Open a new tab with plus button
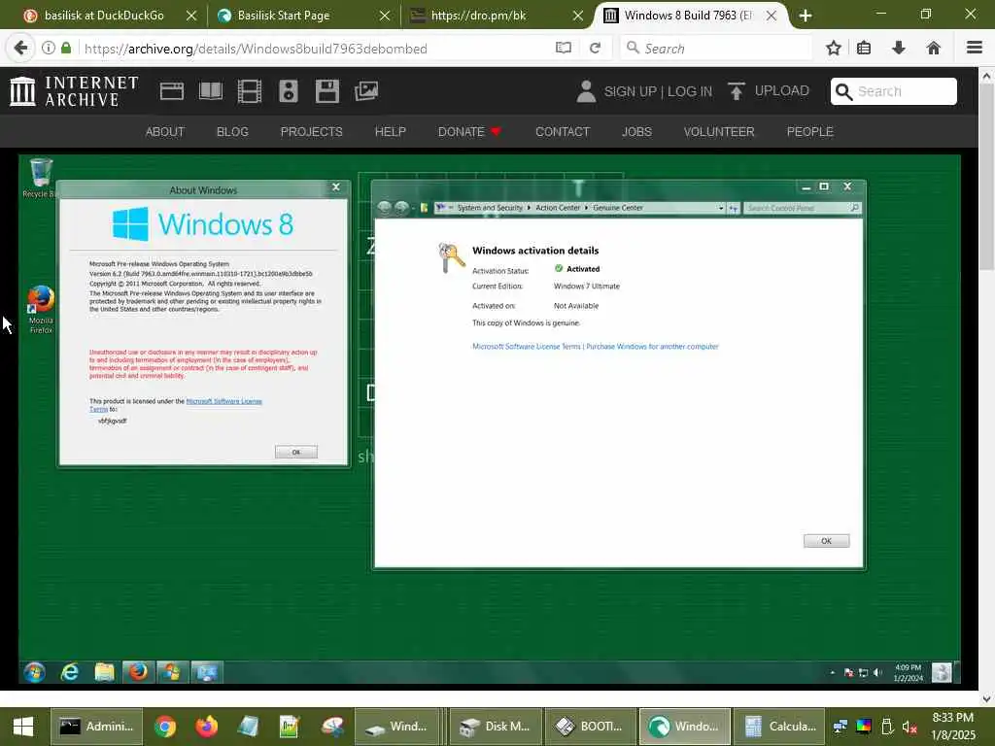This screenshot has width=995, height=746. click(x=806, y=16)
